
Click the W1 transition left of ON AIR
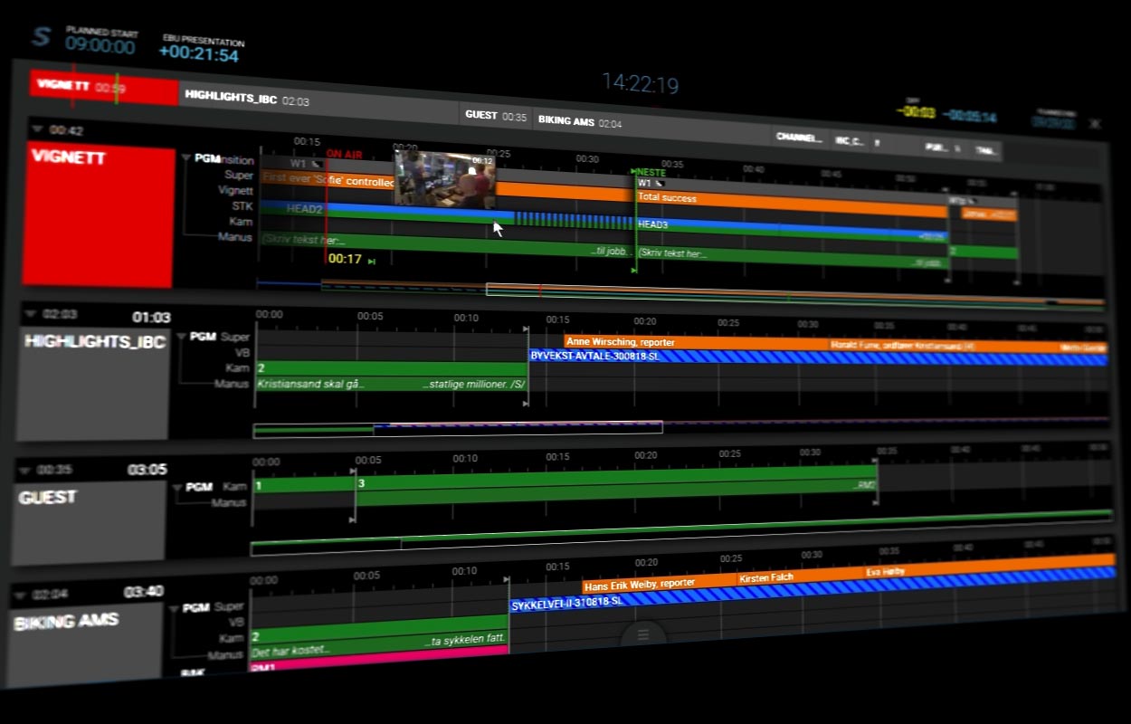click(x=304, y=165)
